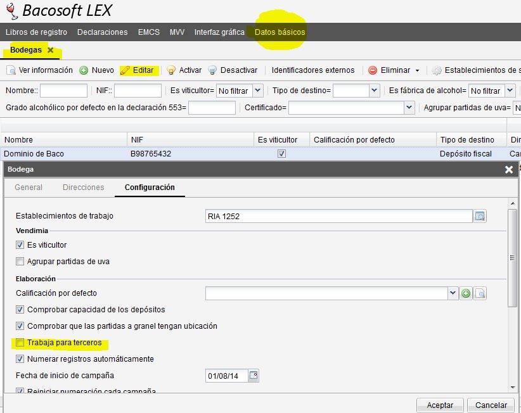Viewport: 521px width, 413px height.
Task: Open the Datos básicos menu
Action: pos(280,32)
